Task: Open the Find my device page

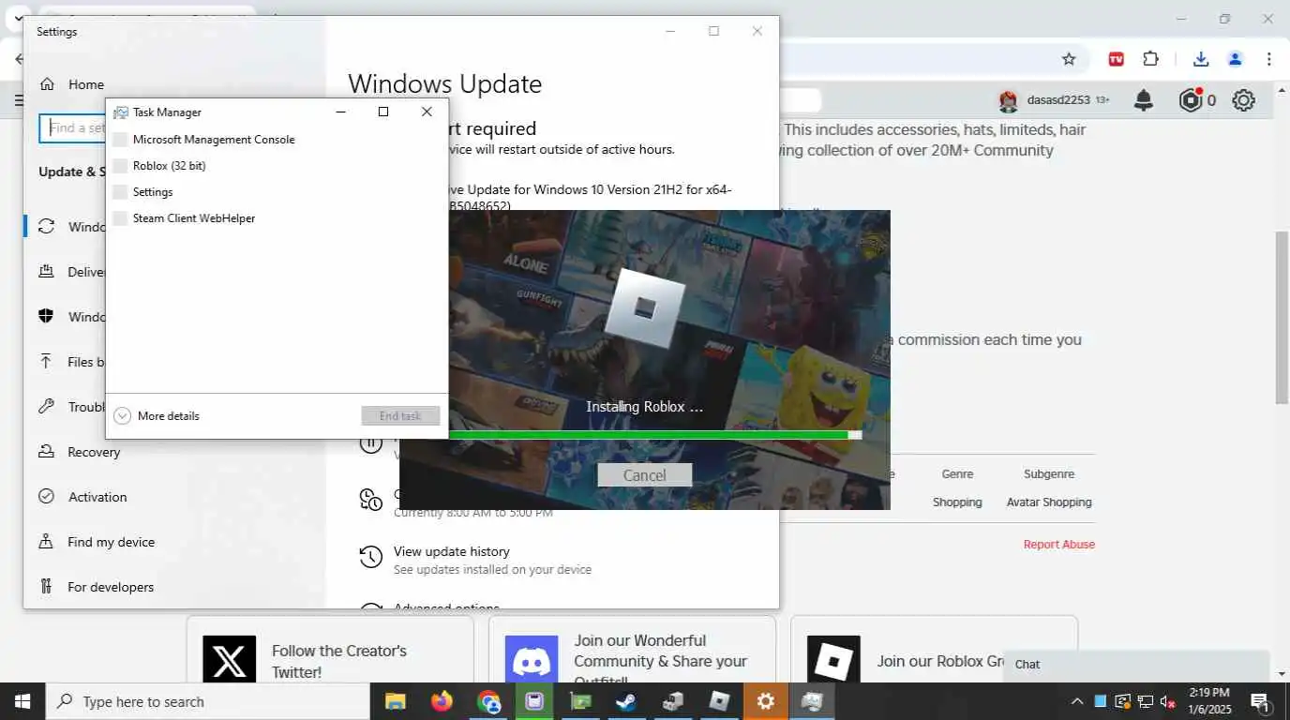Action: (111, 542)
